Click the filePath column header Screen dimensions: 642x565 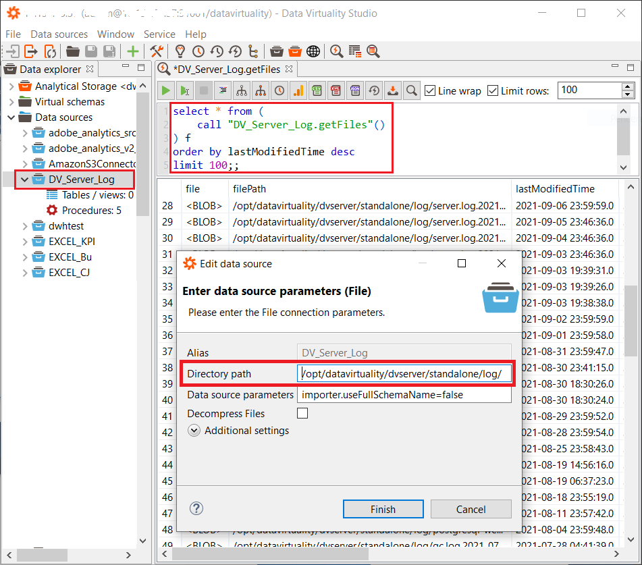(249, 189)
